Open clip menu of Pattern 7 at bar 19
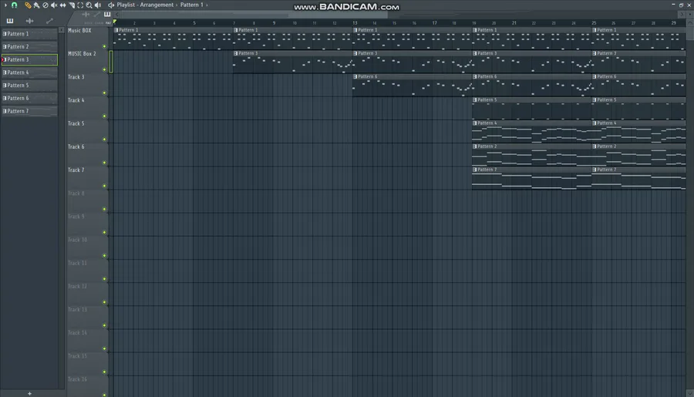Viewport: 694px width, 397px height. 475,170
